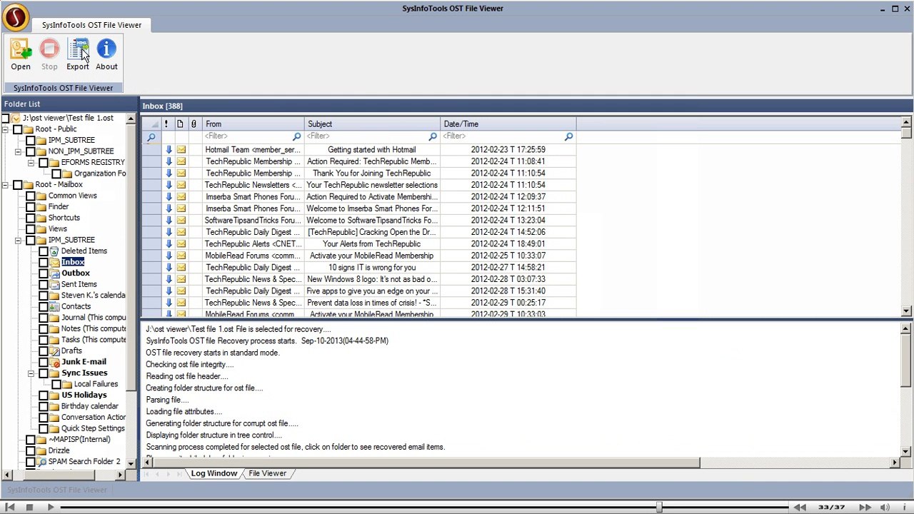Collapse the Sync Issues node

(31, 373)
